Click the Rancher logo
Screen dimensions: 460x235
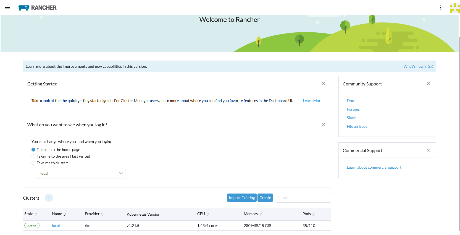tap(38, 7)
